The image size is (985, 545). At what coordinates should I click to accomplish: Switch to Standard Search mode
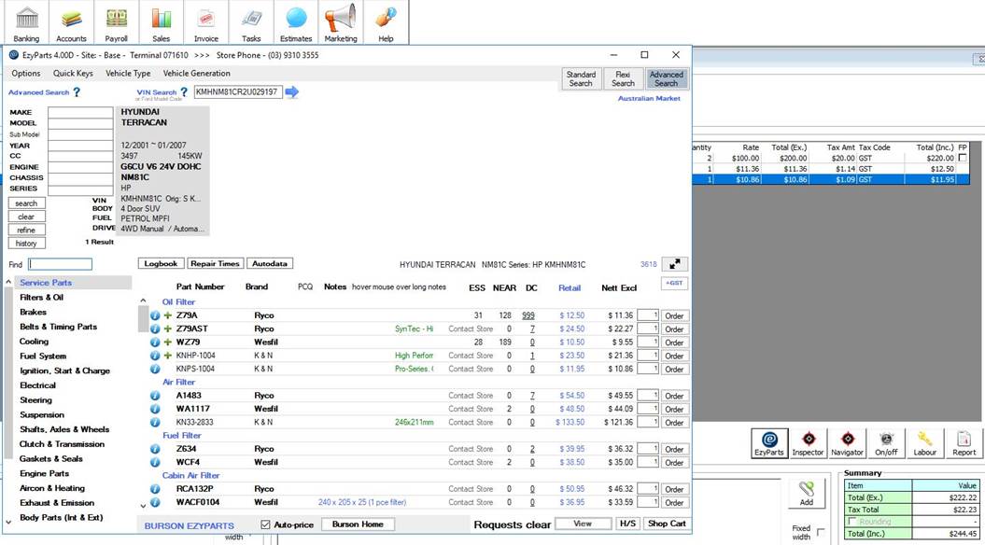click(581, 78)
